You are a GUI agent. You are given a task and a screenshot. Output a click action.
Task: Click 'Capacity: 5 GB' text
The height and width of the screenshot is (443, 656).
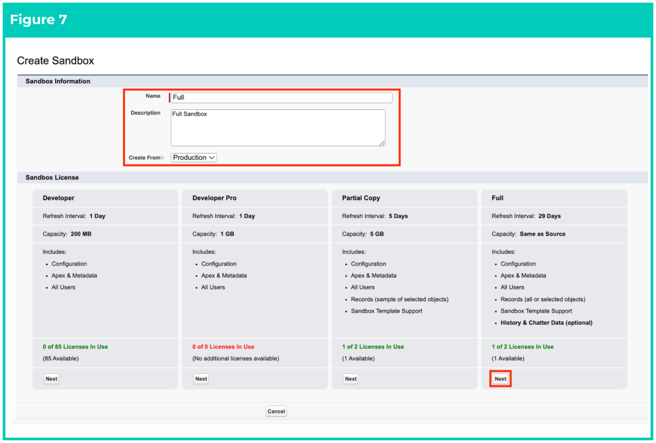363,234
